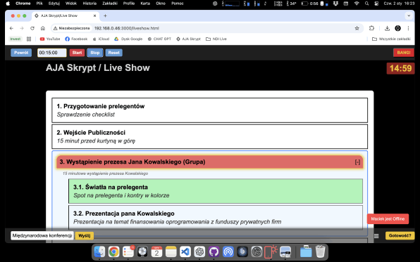420x262 pixels.
Task: Launch Visual Studio Code from the dock
Action: click(185, 252)
